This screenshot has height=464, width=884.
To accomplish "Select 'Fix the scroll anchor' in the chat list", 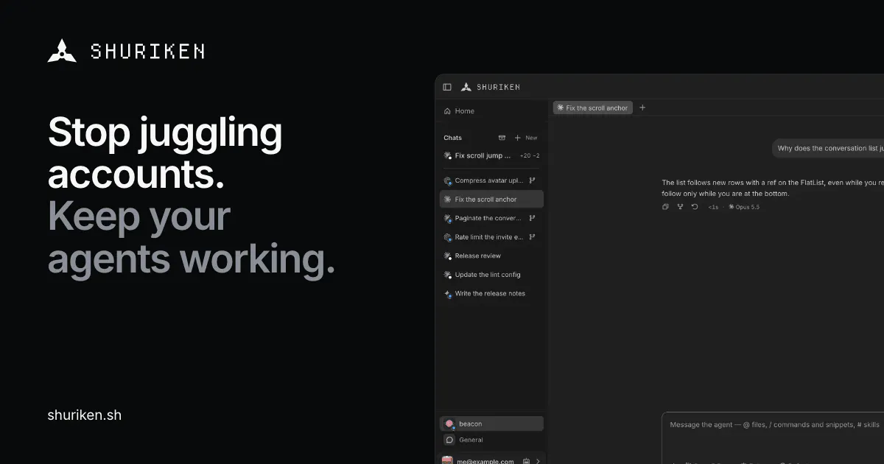I will click(491, 200).
